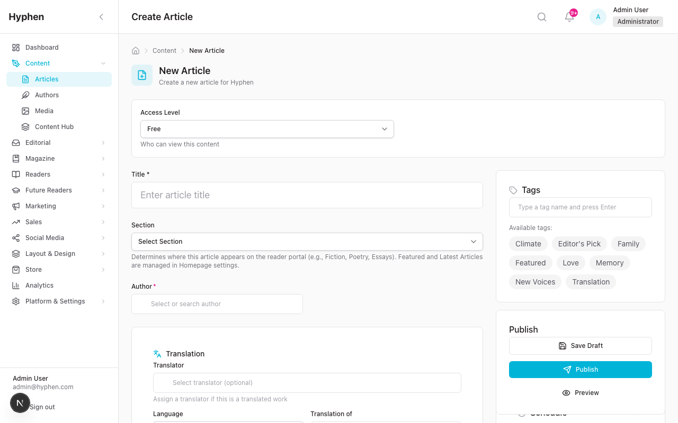
Task: Click the Content breadcrumb link
Action: point(164,50)
